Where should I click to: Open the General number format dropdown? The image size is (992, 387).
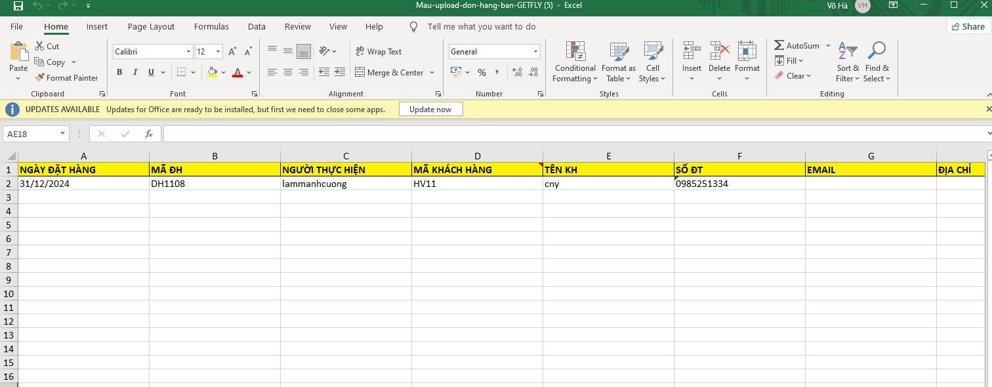(x=535, y=52)
